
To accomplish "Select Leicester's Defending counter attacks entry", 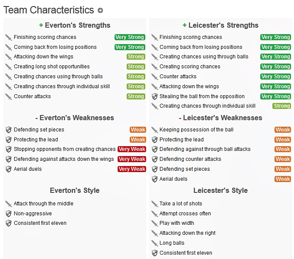I will tap(190, 159).
